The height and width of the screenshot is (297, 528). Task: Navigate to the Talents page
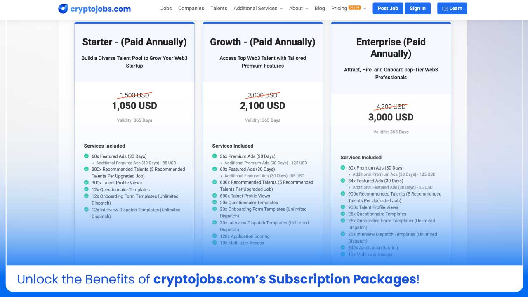[219, 8]
